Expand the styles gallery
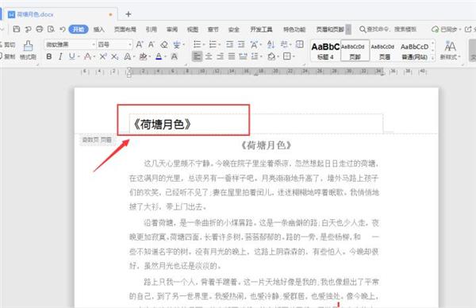Image resolution: width=476 pixels, height=308 pixels. [432, 57]
